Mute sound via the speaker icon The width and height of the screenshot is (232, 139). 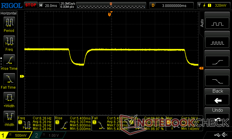(224, 135)
